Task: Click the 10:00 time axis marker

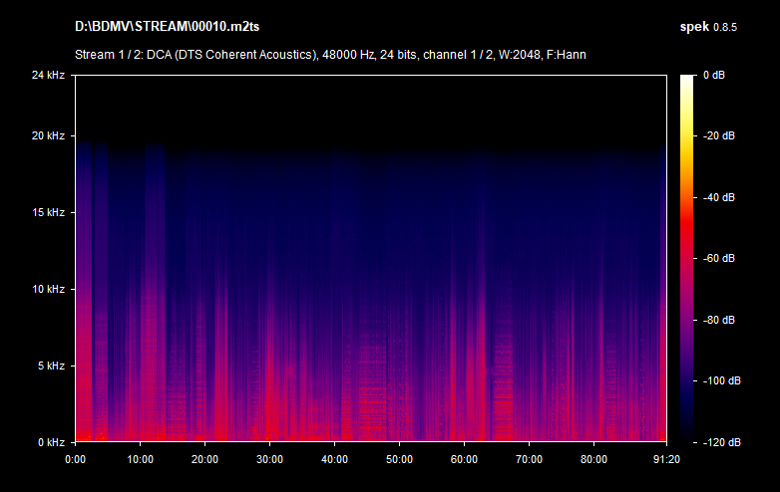Action: coord(141,459)
